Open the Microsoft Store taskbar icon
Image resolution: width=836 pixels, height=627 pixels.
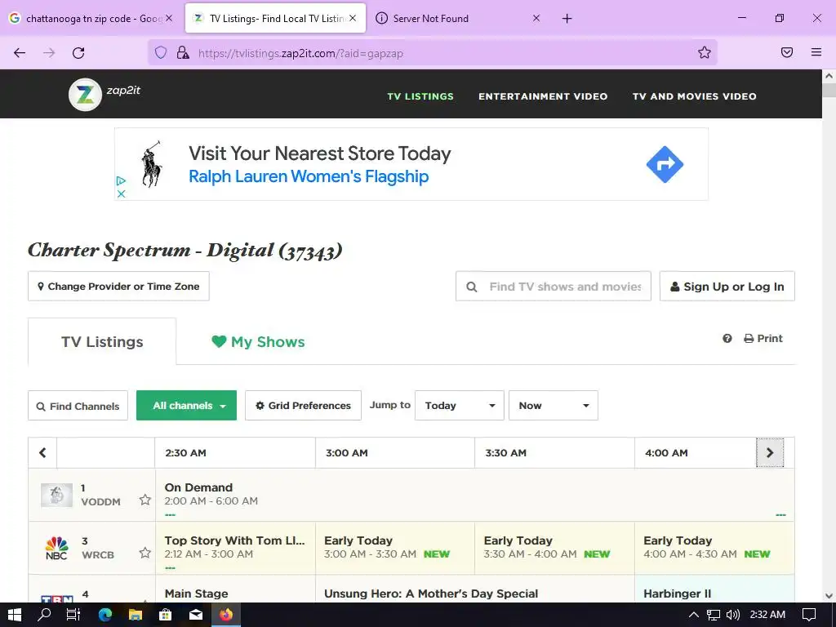point(166,615)
